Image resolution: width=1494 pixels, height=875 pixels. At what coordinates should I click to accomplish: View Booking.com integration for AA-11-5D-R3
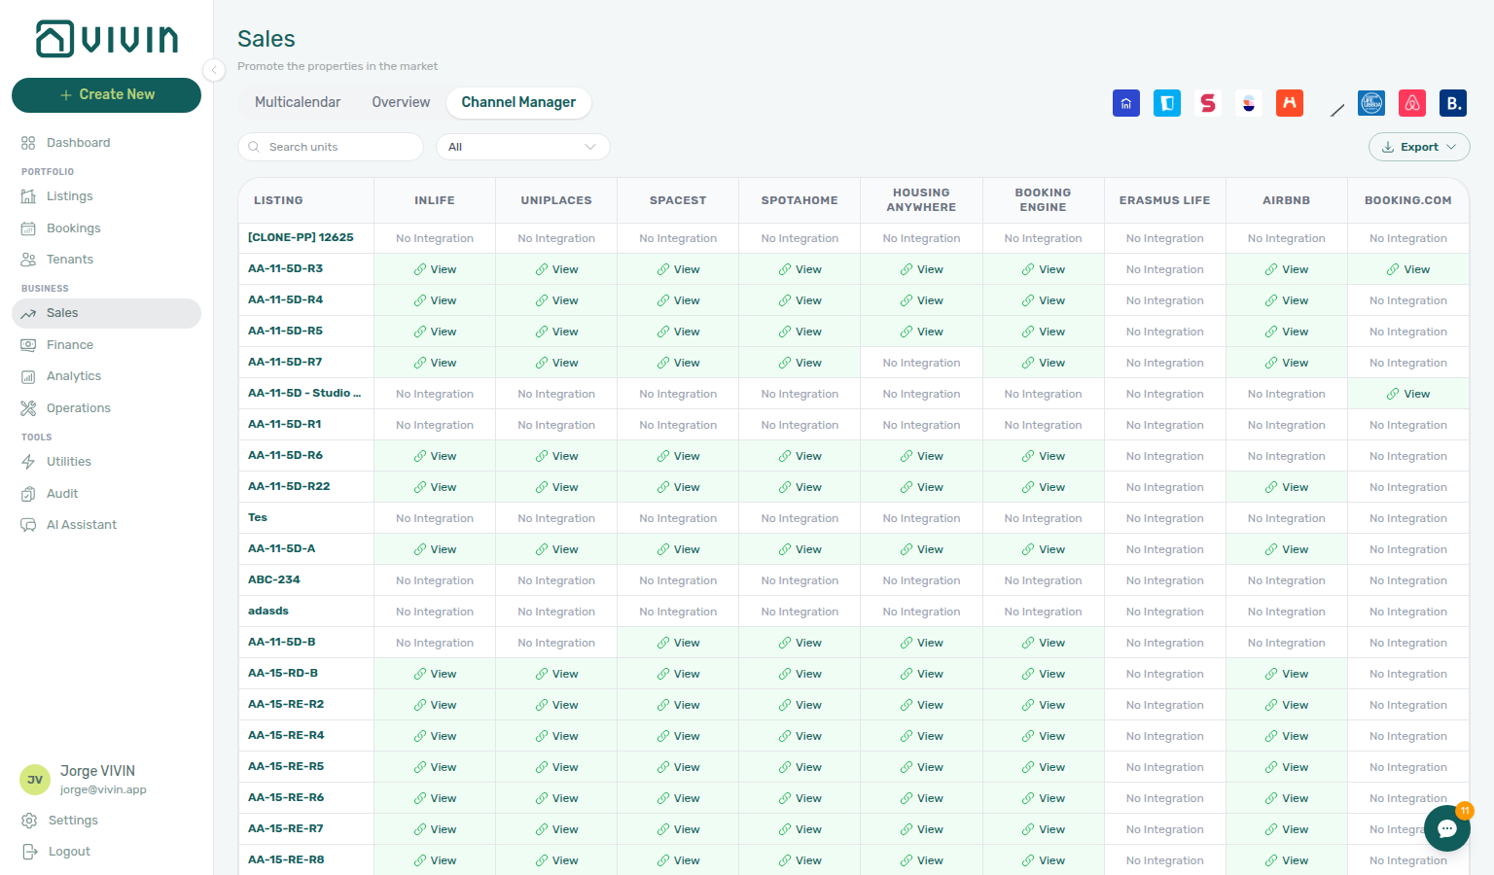(x=1407, y=269)
